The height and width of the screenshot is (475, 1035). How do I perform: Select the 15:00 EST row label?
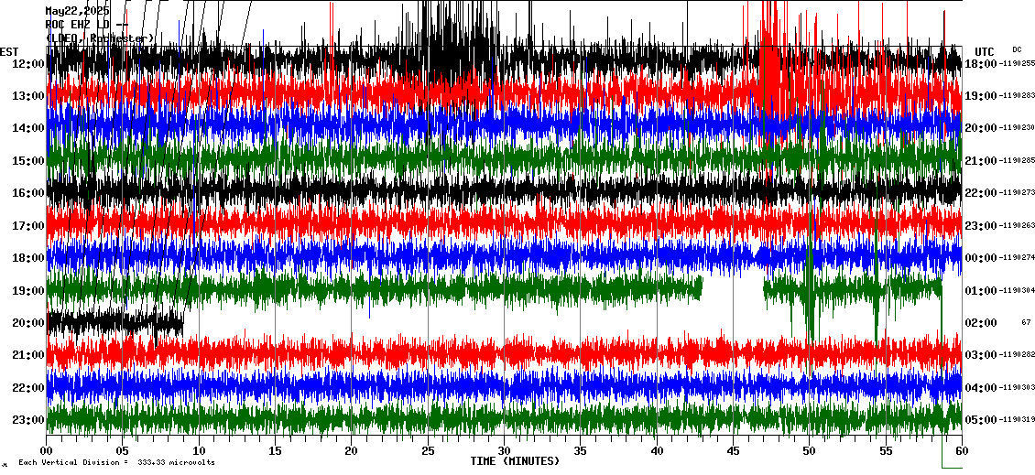tap(28, 161)
